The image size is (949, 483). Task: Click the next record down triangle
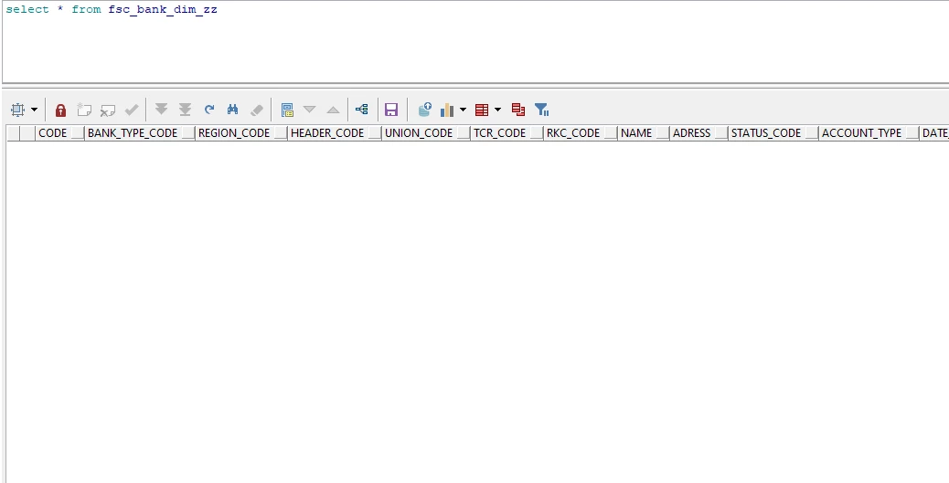click(309, 110)
